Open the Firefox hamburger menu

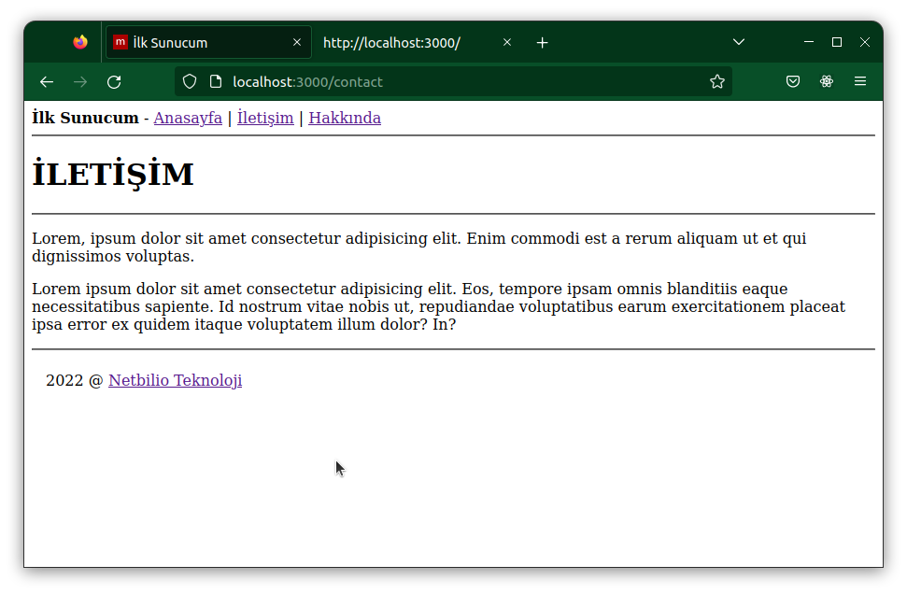coord(860,81)
